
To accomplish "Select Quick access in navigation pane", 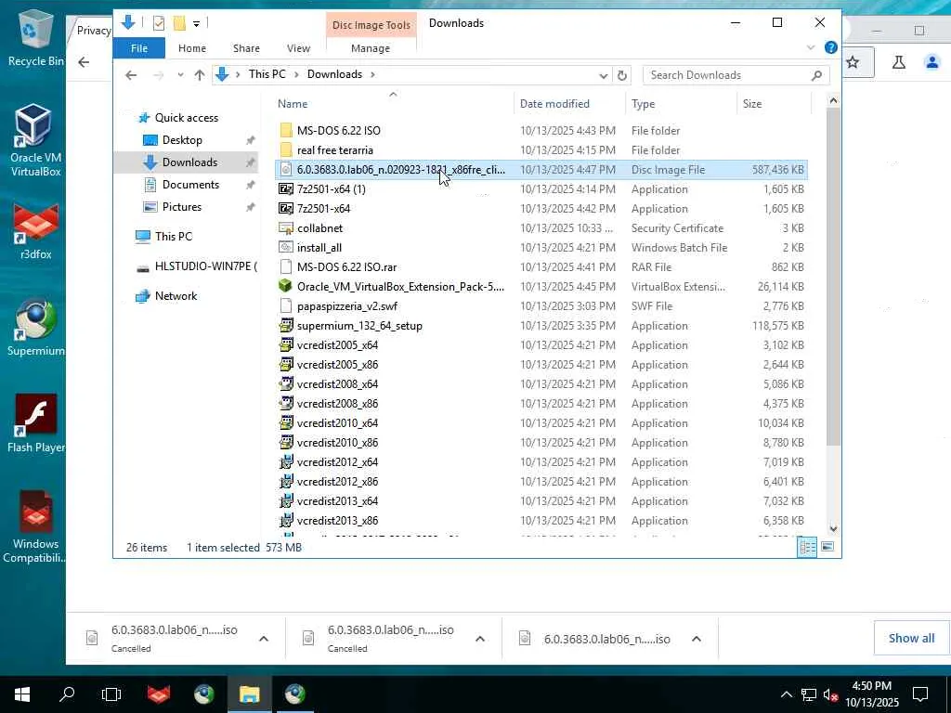I will coord(186,118).
